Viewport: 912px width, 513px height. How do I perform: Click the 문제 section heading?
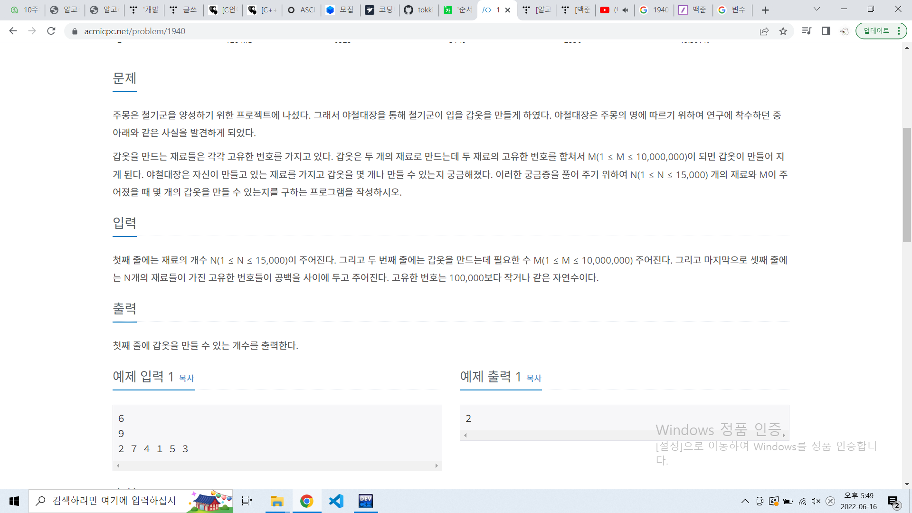point(124,78)
